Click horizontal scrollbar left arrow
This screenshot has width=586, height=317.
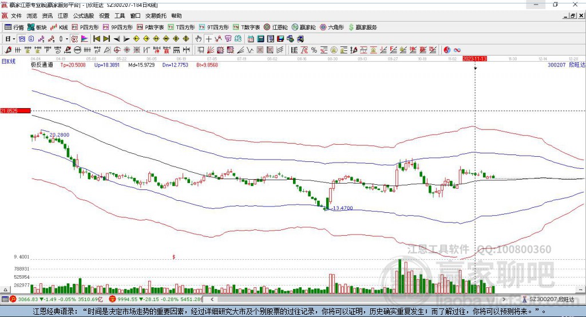point(212,299)
